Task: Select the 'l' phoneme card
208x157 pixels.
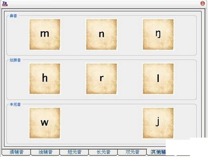Action: click(x=158, y=79)
